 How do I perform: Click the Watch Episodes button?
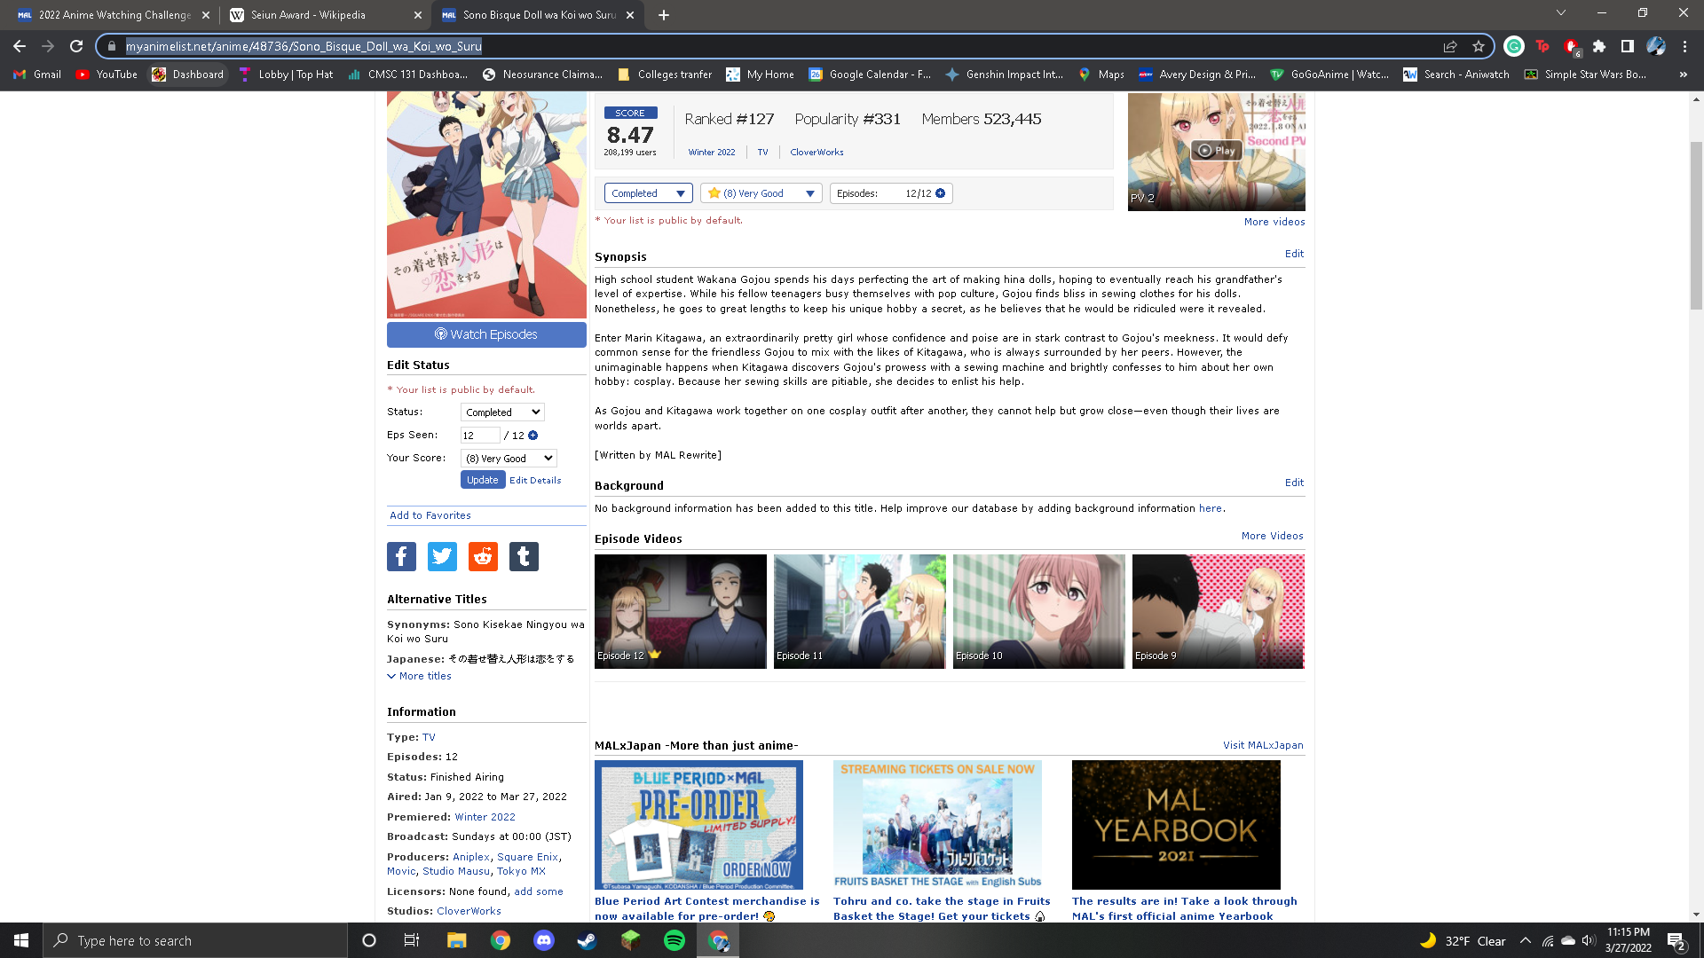[486, 334]
